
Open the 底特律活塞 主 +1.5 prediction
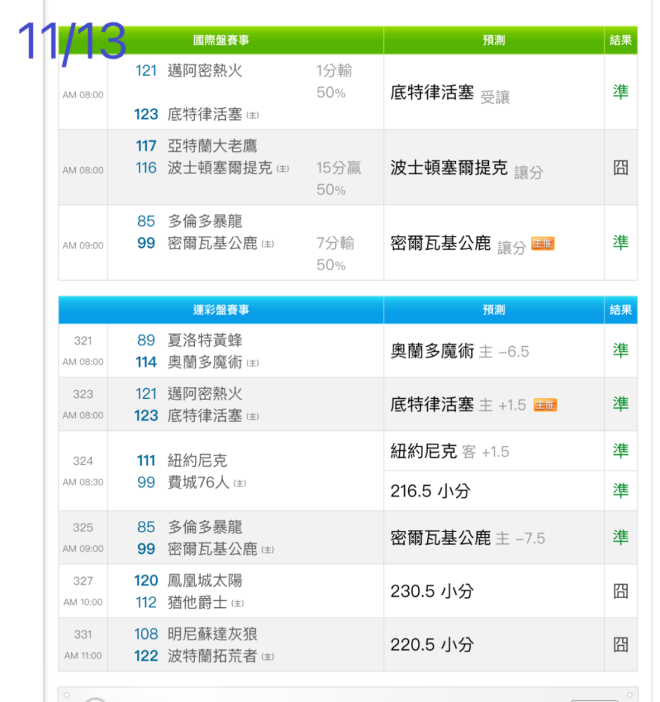pos(458,405)
